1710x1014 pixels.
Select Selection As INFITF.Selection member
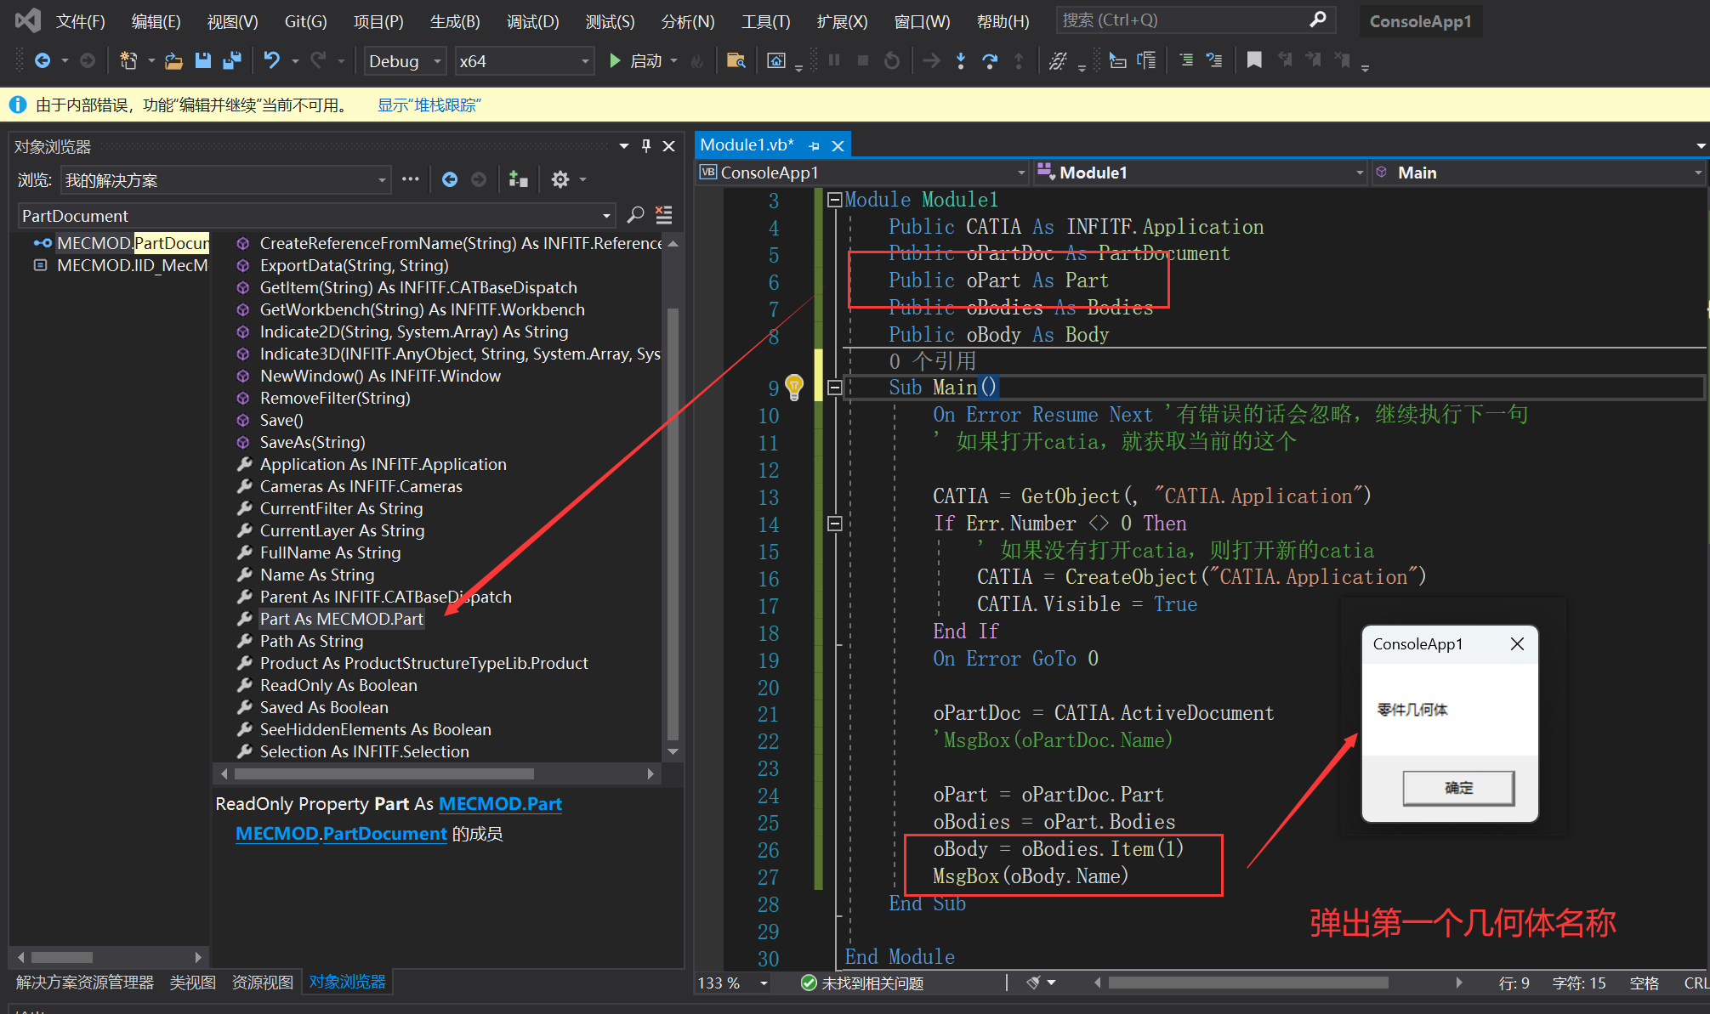[x=364, y=751]
